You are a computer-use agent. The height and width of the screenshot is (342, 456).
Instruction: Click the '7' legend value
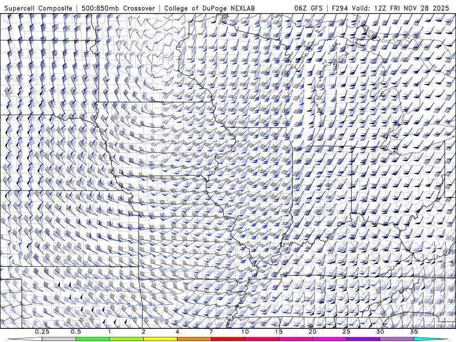pyautogui.click(x=211, y=332)
